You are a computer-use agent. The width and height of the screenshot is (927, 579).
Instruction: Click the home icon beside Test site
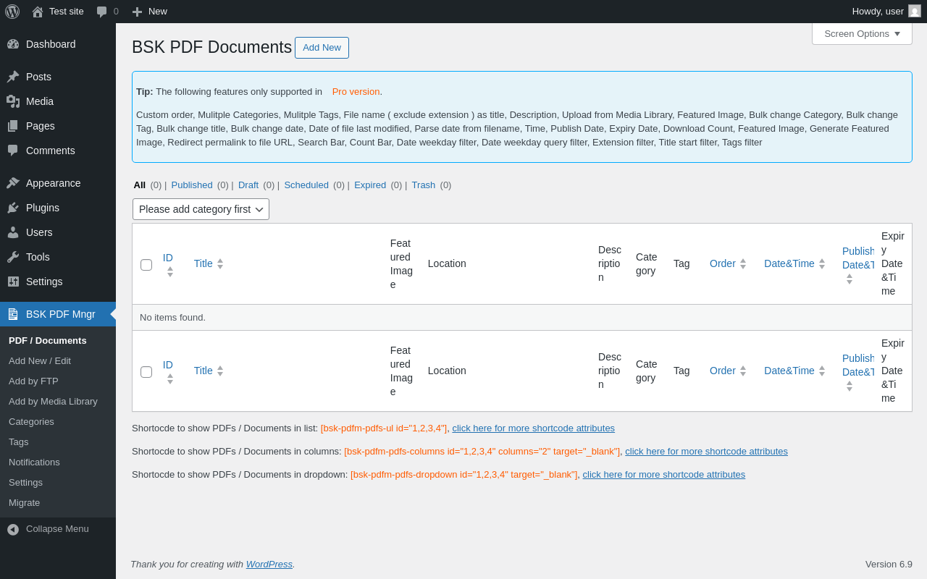tap(38, 12)
